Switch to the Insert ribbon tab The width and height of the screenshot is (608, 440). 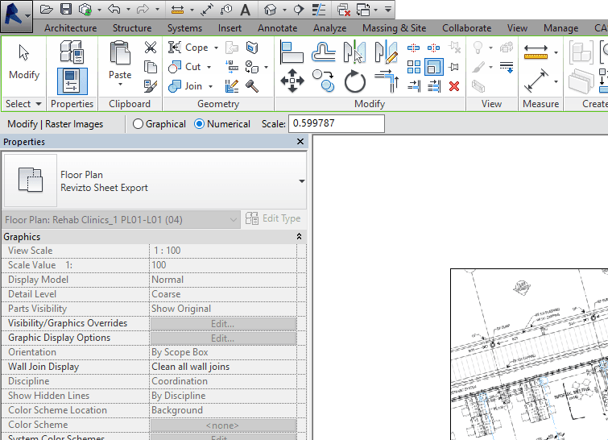point(230,28)
